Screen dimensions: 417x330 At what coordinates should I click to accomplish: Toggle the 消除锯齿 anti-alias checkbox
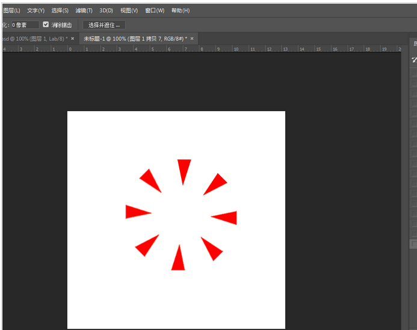coord(46,25)
